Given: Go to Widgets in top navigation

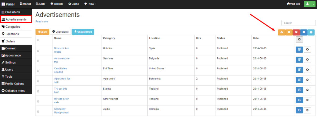Looking at the screenshot, I should pyautogui.click(x=57, y=4).
